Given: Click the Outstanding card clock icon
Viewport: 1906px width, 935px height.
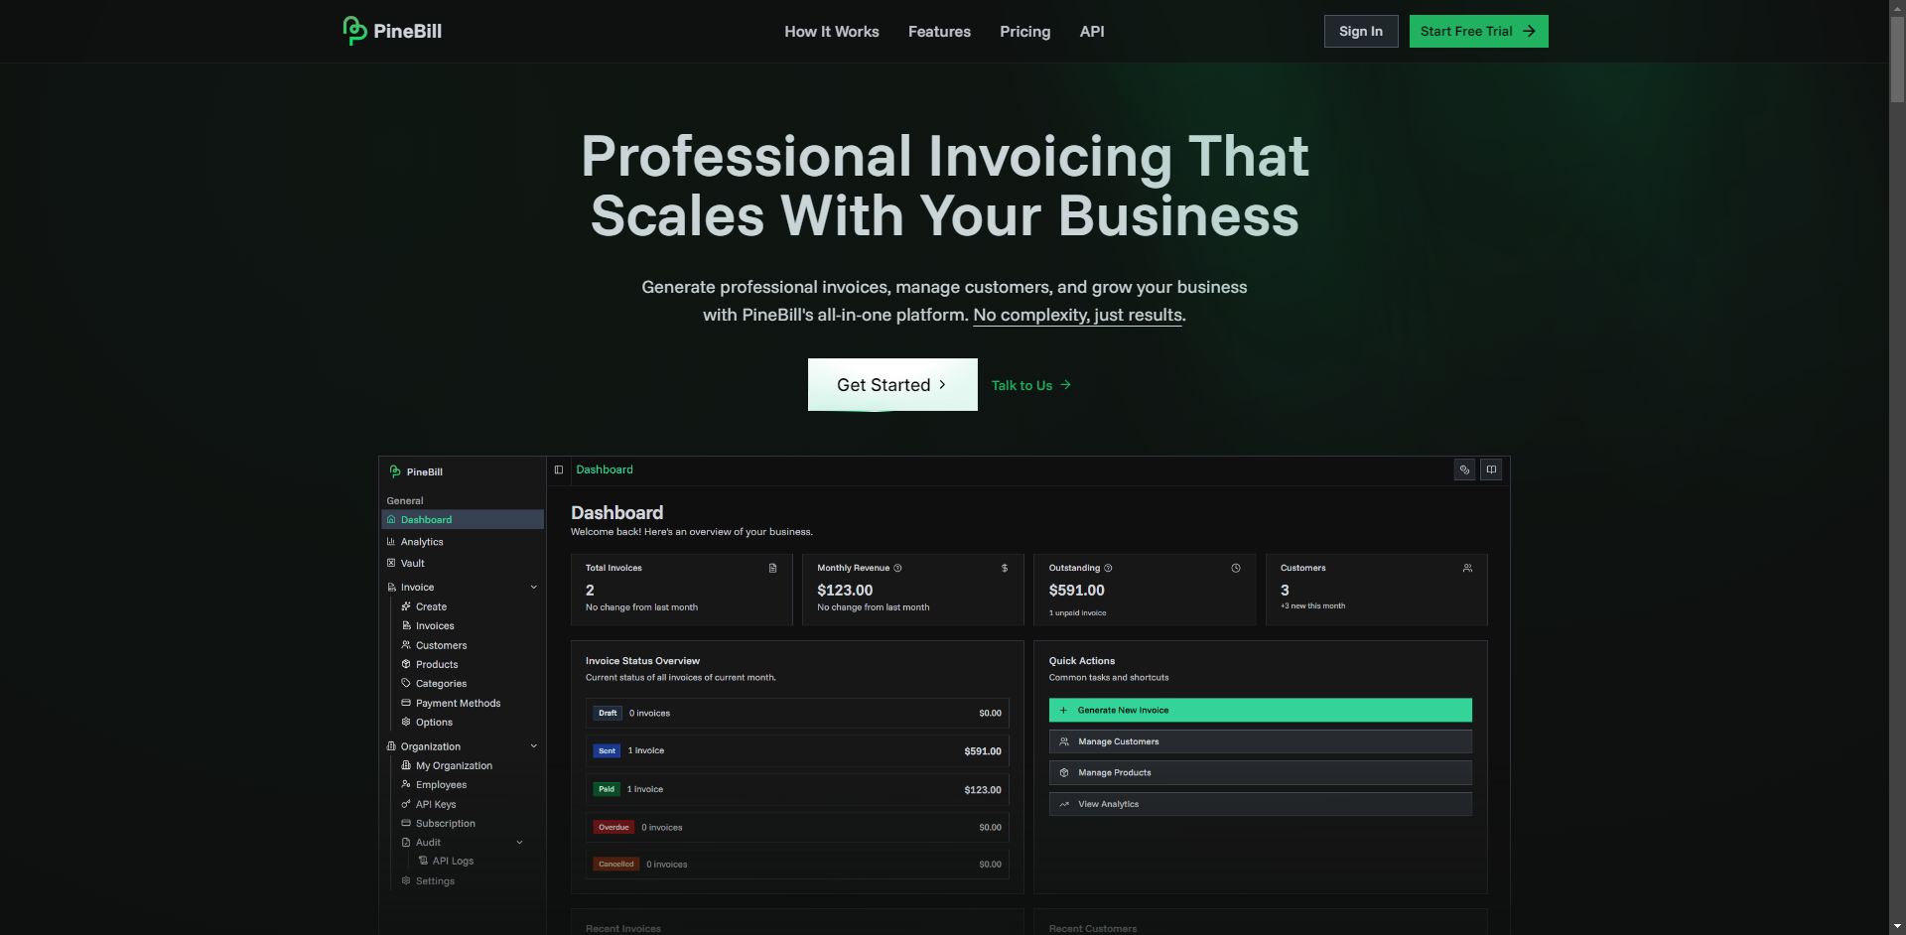Looking at the screenshot, I should click(x=1236, y=568).
